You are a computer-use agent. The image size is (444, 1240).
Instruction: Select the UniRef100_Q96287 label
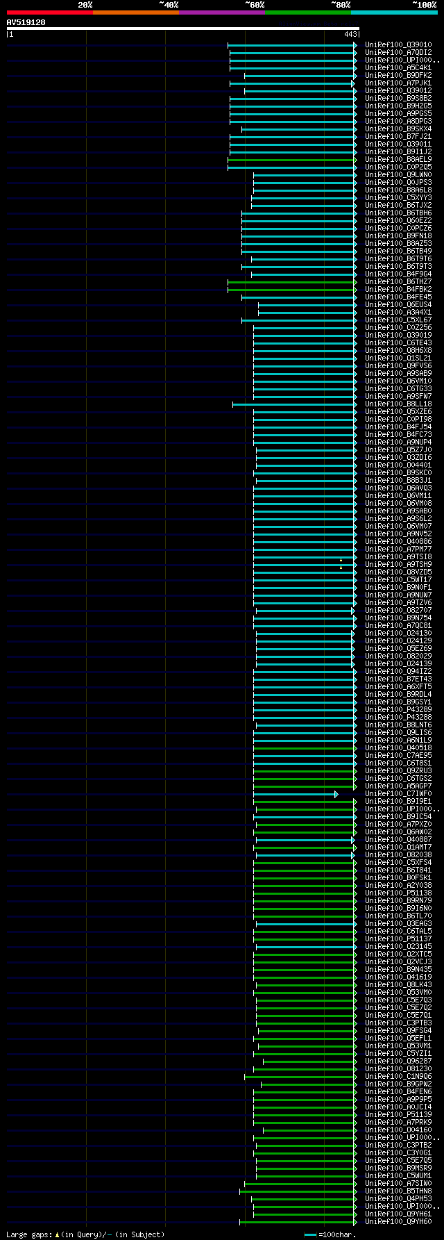[398, 1061]
